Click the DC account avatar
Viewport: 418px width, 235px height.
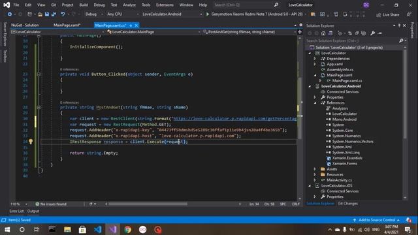366,5
